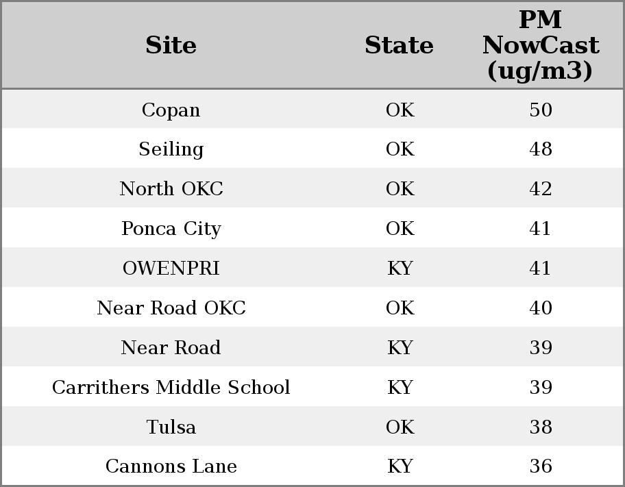
Task: Select the Near Road OKC cell
Action: pos(171,308)
